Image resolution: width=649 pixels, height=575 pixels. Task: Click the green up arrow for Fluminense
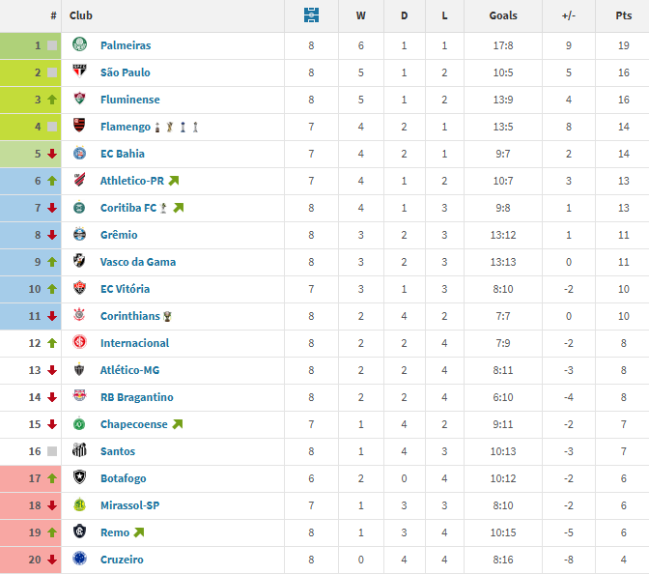point(52,100)
